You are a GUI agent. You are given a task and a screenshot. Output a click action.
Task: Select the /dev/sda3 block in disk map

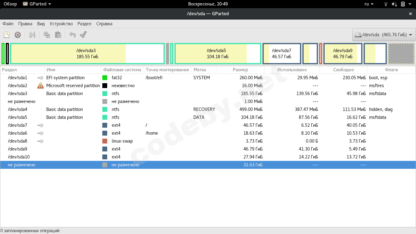(x=87, y=54)
